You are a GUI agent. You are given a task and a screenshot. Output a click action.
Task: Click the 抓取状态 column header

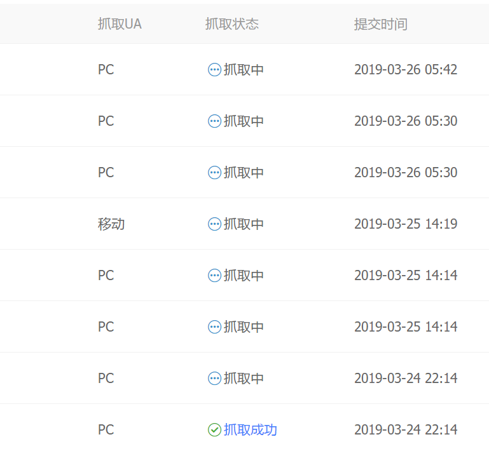[232, 24]
